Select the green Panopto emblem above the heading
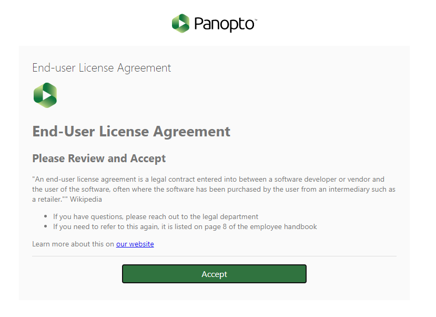Image resolution: width=436 pixels, height=317 pixels. pyautogui.click(x=45, y=95)
